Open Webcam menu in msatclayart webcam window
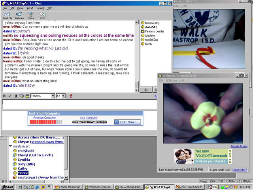 coord(171,80)
